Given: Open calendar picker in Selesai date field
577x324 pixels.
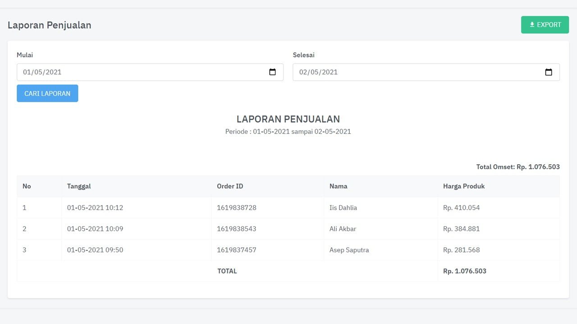Looking at the screenshot, I should click(548, 72).
